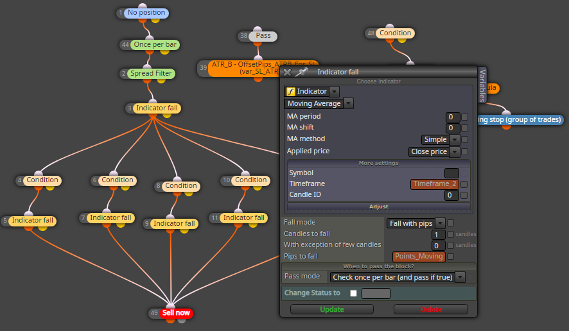Viewport: 569px width, 331px height.
Task: Click yellow output connector of Spread Filter
Action: coord(161,81)
